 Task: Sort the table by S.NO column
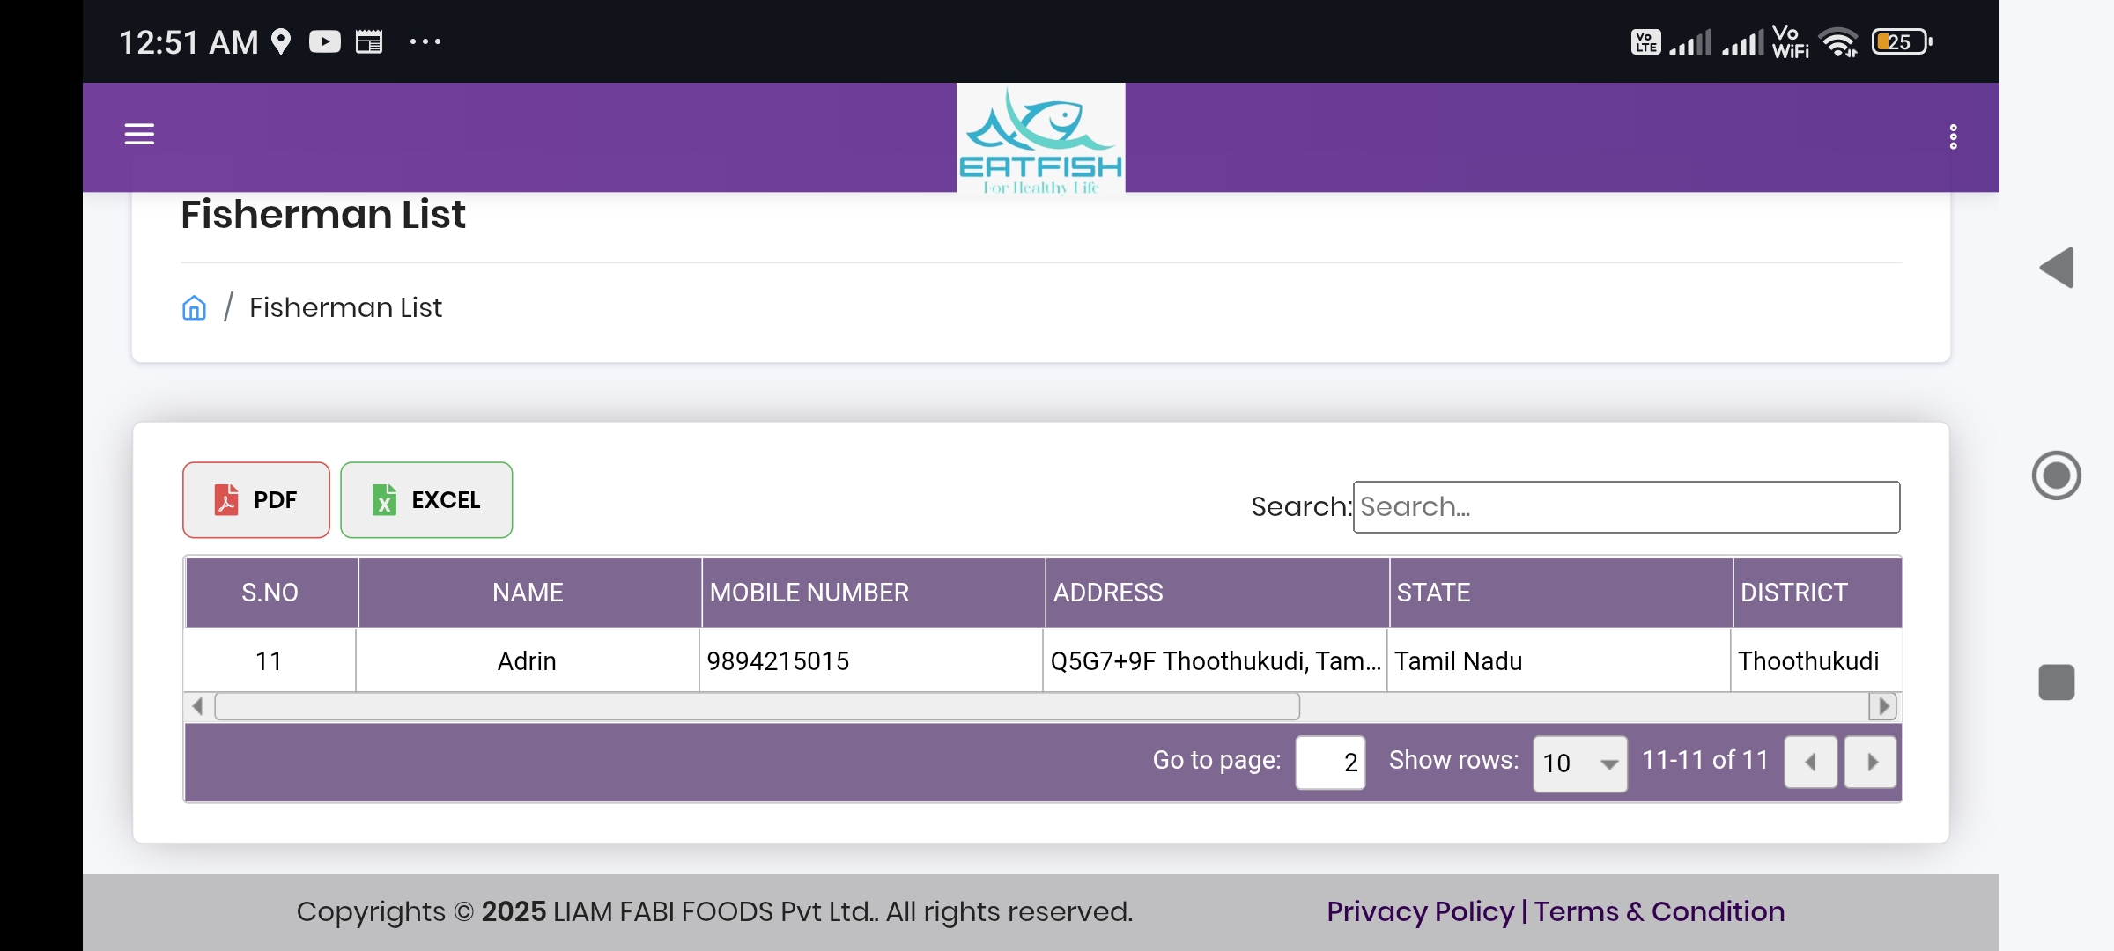[270, 593]
